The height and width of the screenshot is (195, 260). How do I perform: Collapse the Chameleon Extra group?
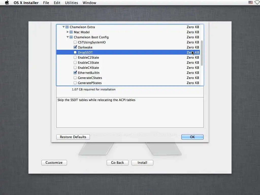[x=63, y=27]
